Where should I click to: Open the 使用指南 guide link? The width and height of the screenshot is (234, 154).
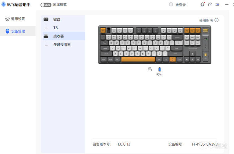coord(206,20)
